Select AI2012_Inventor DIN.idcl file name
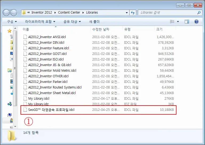The image size is (205, 145). (46, 43)
